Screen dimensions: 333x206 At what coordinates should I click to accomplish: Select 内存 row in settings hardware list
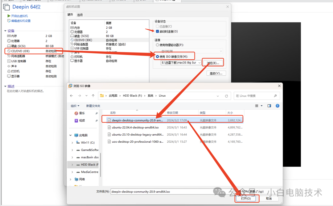coord(109,28)
